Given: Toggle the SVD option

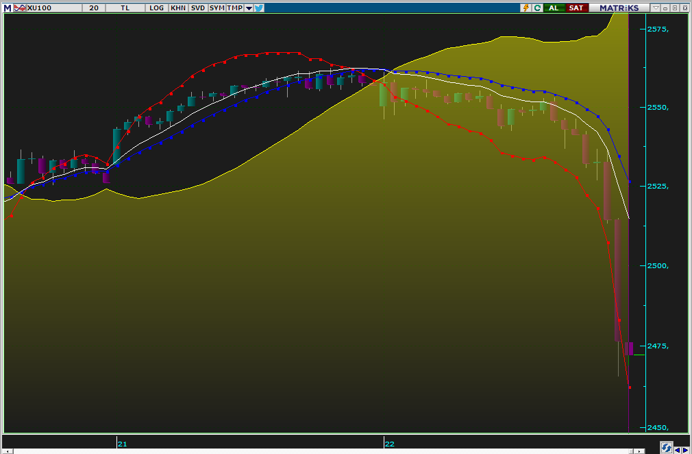Looking at the screenshot, I should click(198, 8).
